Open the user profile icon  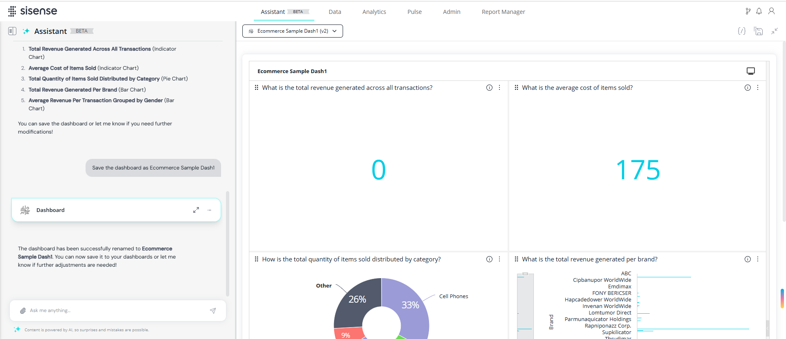(771, 11)
